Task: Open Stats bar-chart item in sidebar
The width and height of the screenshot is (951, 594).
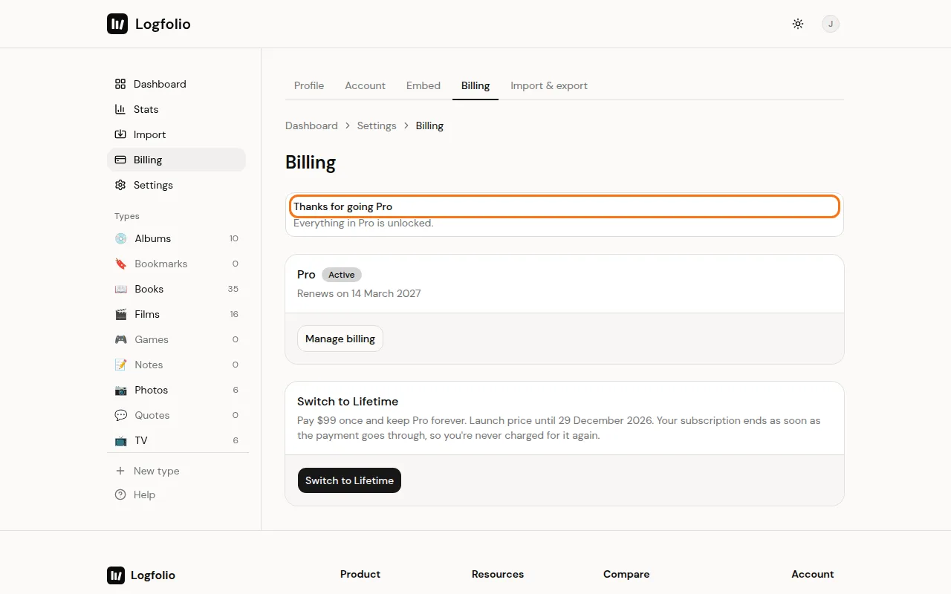Action: (176, 109)
